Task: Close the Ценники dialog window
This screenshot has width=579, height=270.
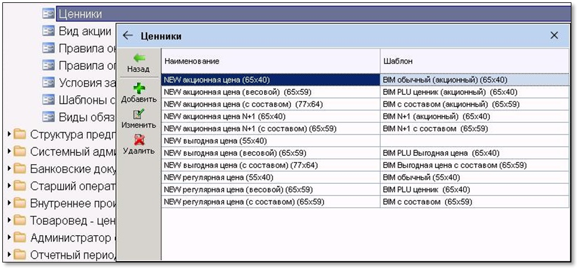Action: click(554, 35)
